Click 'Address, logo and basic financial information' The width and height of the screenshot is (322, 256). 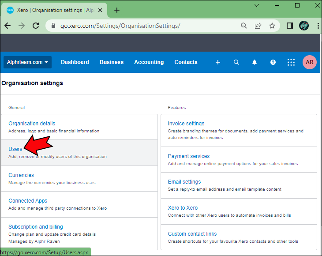pos(54,131)
